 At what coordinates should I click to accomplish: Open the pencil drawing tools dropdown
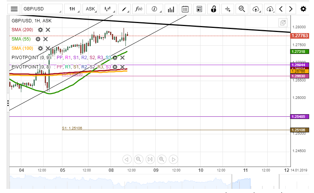(124, 9)
